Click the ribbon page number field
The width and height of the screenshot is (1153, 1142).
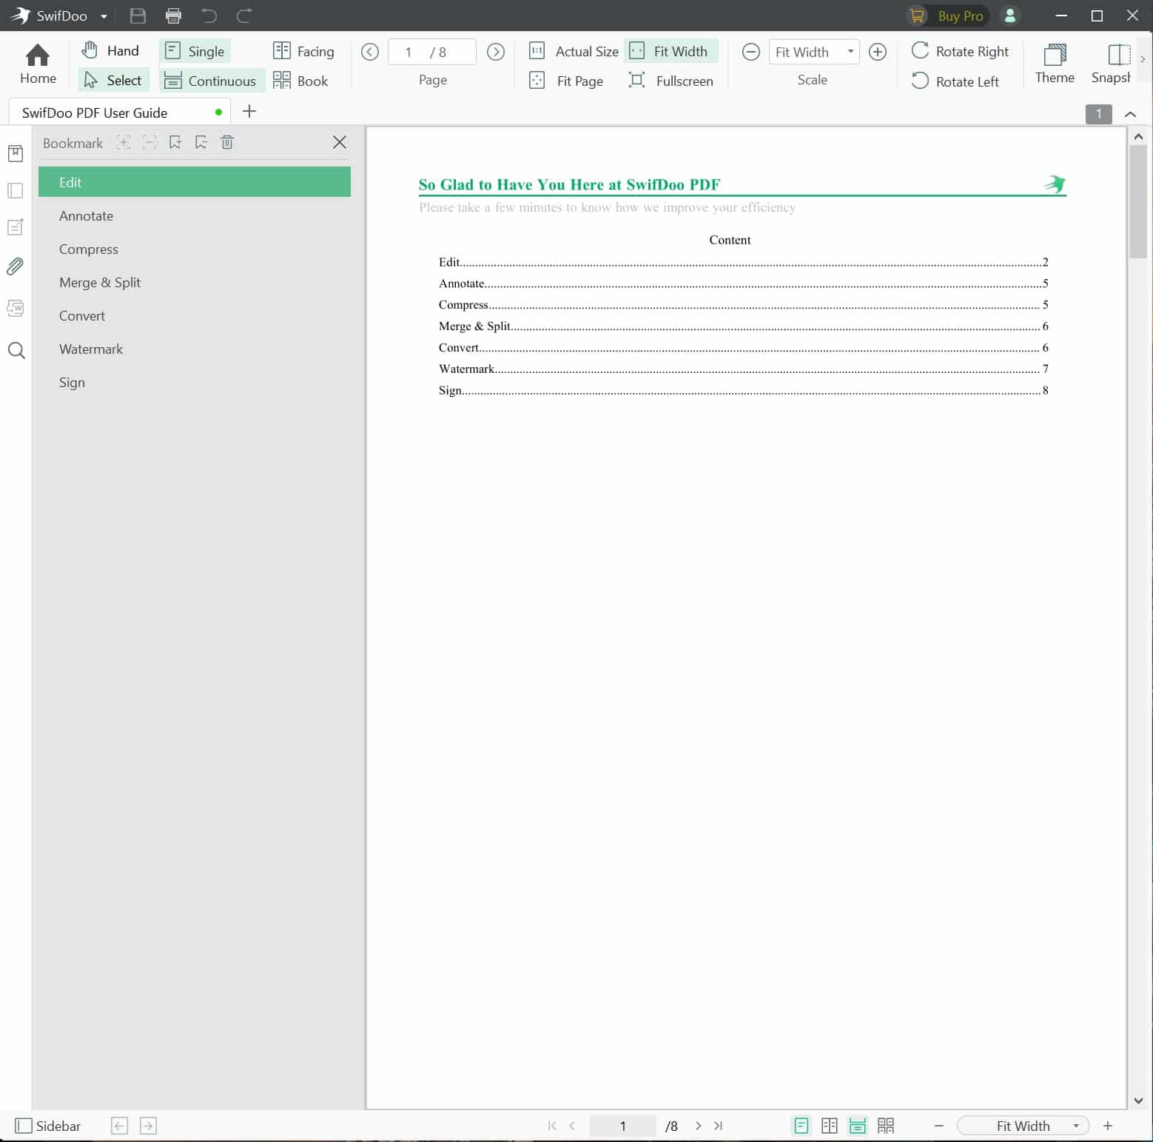pos(432,52)
